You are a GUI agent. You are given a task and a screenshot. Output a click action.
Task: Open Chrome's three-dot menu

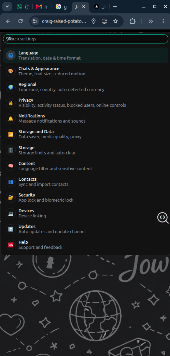[163, 21]
